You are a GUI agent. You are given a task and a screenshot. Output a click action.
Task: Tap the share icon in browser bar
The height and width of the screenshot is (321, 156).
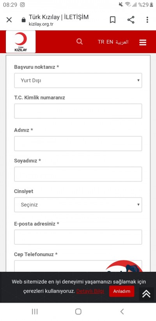(x=131, y=20)
